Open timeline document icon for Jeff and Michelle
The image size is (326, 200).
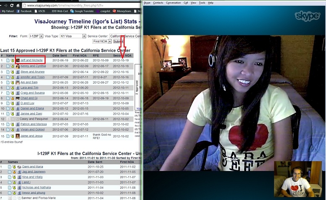click(8, 60)
